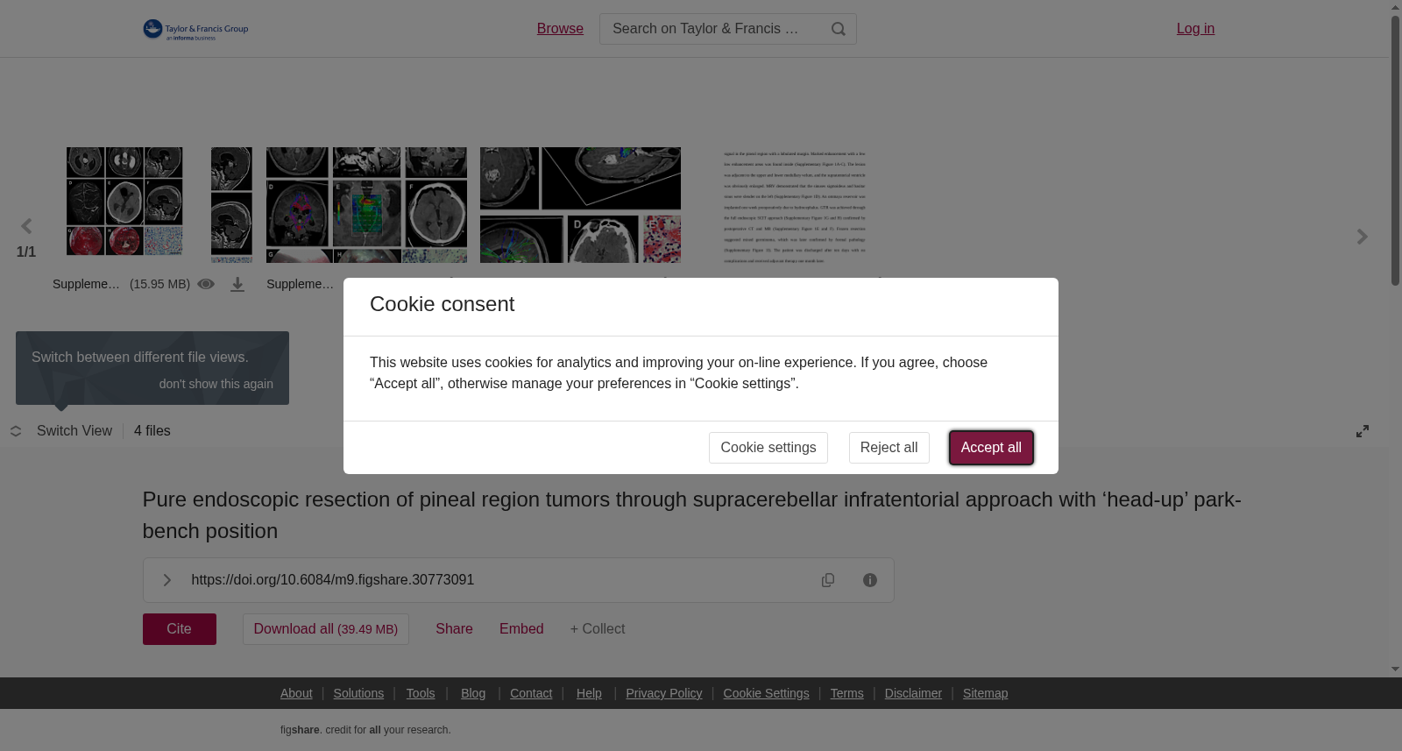Open Cookie Settings in the footer

[x=766, y=693]
